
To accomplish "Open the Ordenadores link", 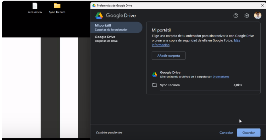I will pos(221,77).
